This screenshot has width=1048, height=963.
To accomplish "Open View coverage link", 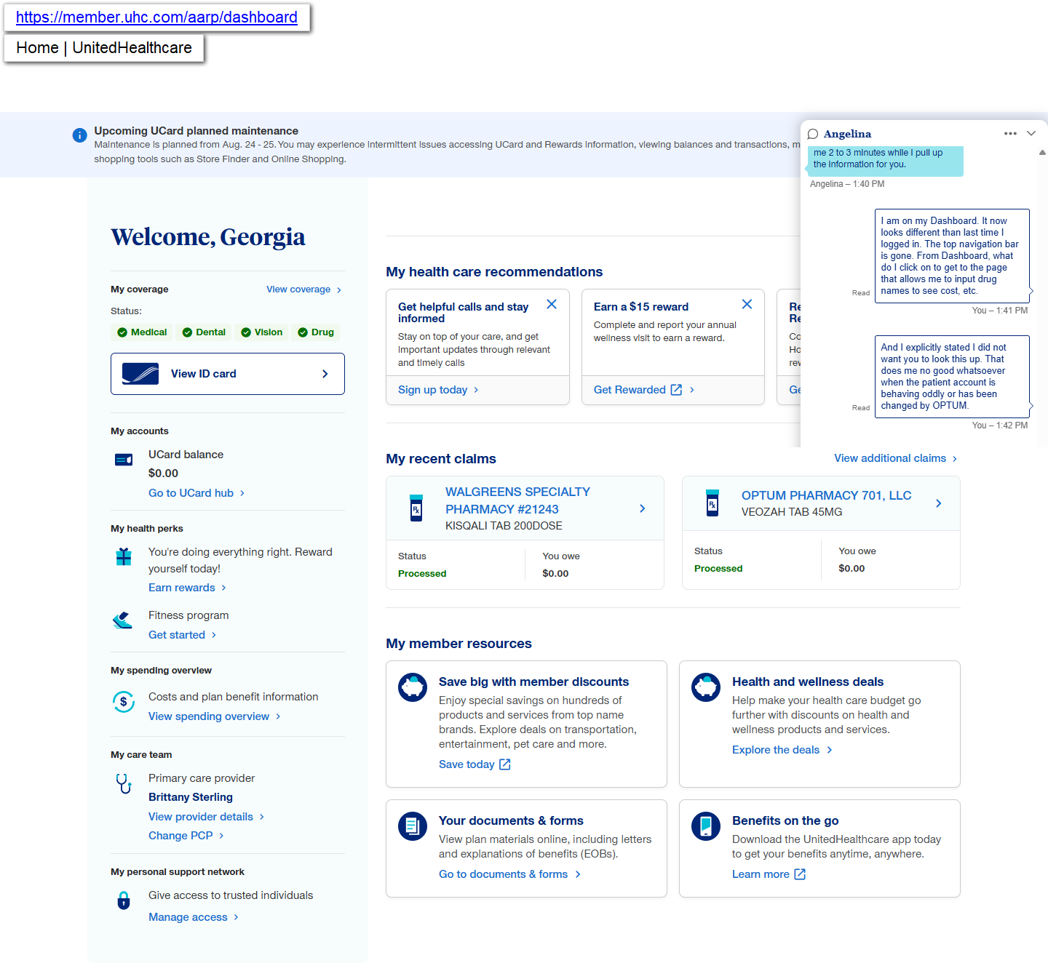I will (304, 289).
